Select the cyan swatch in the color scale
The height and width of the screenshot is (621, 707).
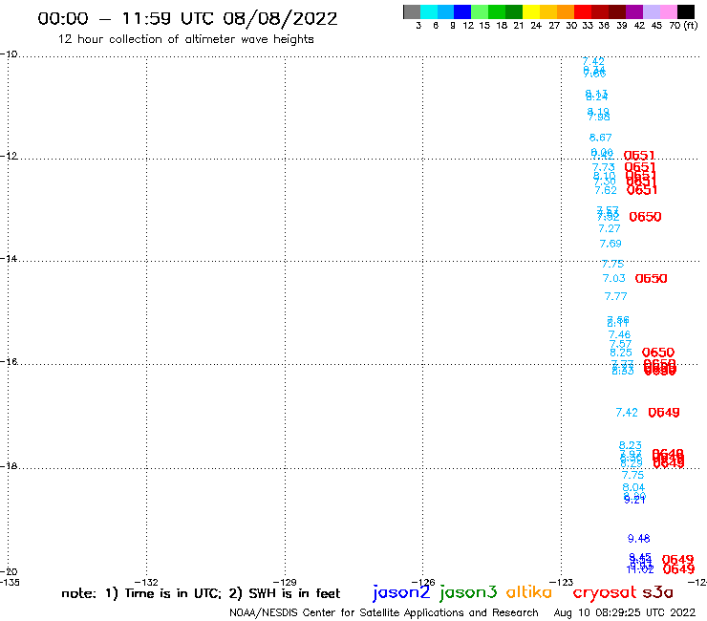click(429, 11)
